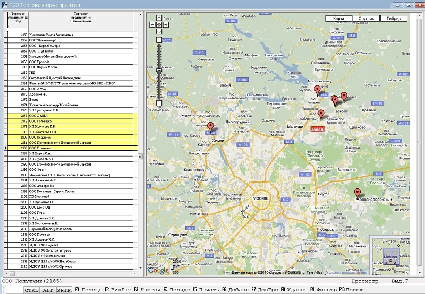The width and height of the screenshot is (425, 294).
Task: Select row Абсолют-М
Action: [x=71, y=94]
